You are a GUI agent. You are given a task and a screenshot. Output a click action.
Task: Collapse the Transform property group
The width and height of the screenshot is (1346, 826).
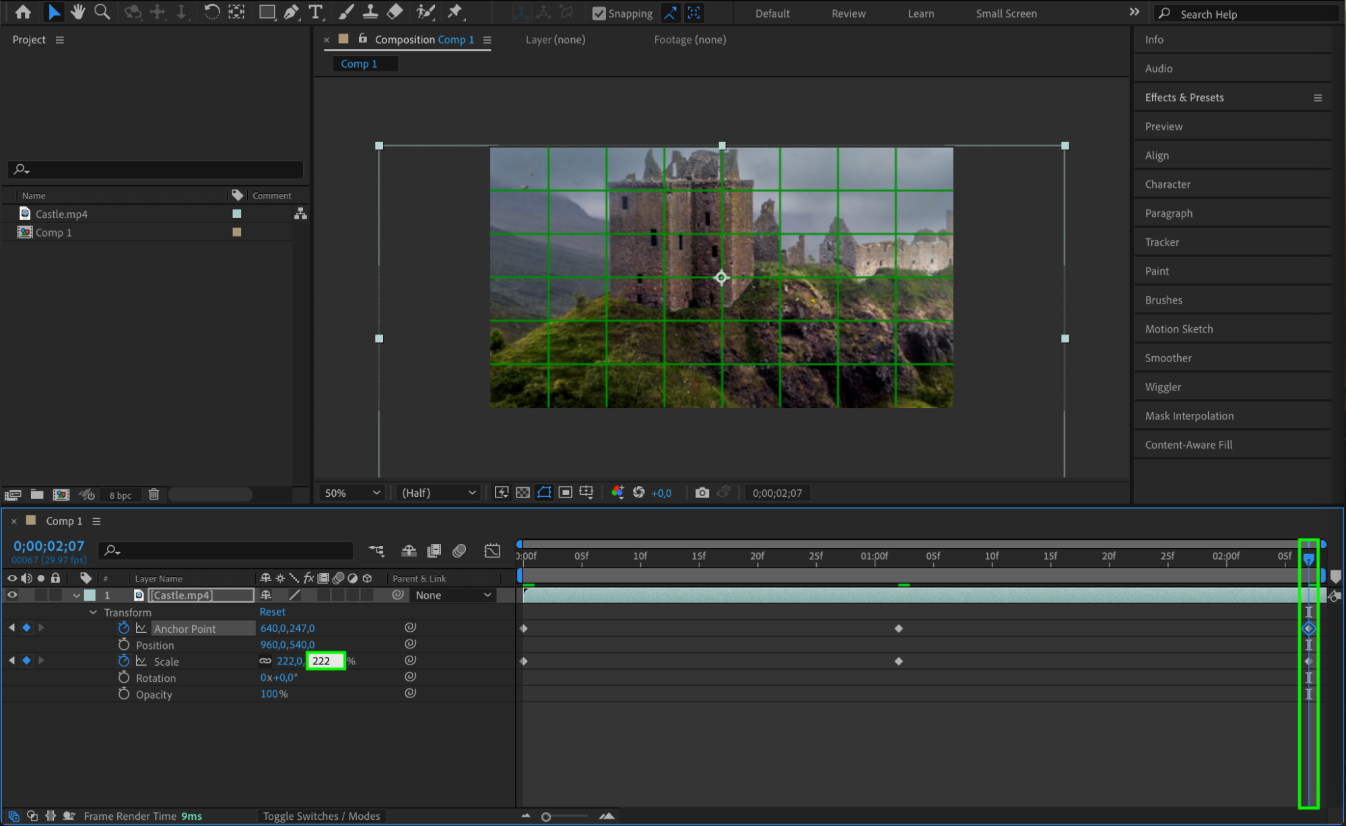(93, 612)
